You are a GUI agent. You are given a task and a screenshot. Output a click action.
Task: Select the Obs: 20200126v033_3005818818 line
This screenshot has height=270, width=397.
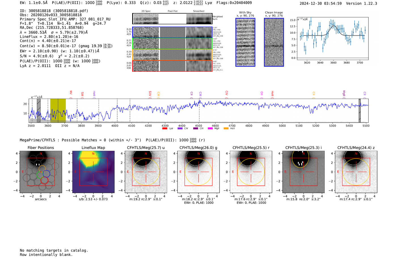click(x=51, y=15)
